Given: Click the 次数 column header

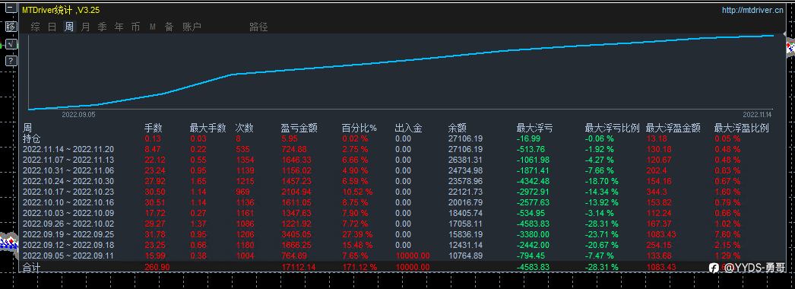Looking at the screenshot, I should point(245,129).
